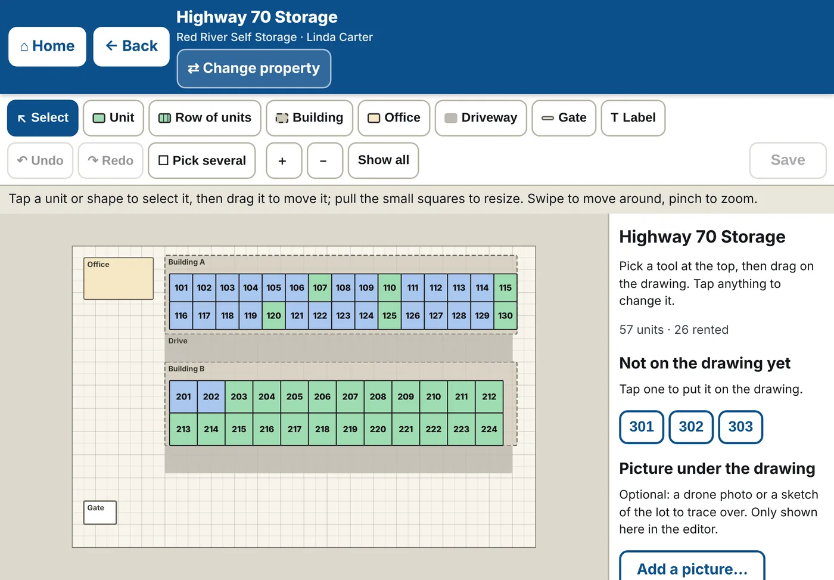
Task: Click the Redo button
Action: pyautogui.click(x=110, y=160)
